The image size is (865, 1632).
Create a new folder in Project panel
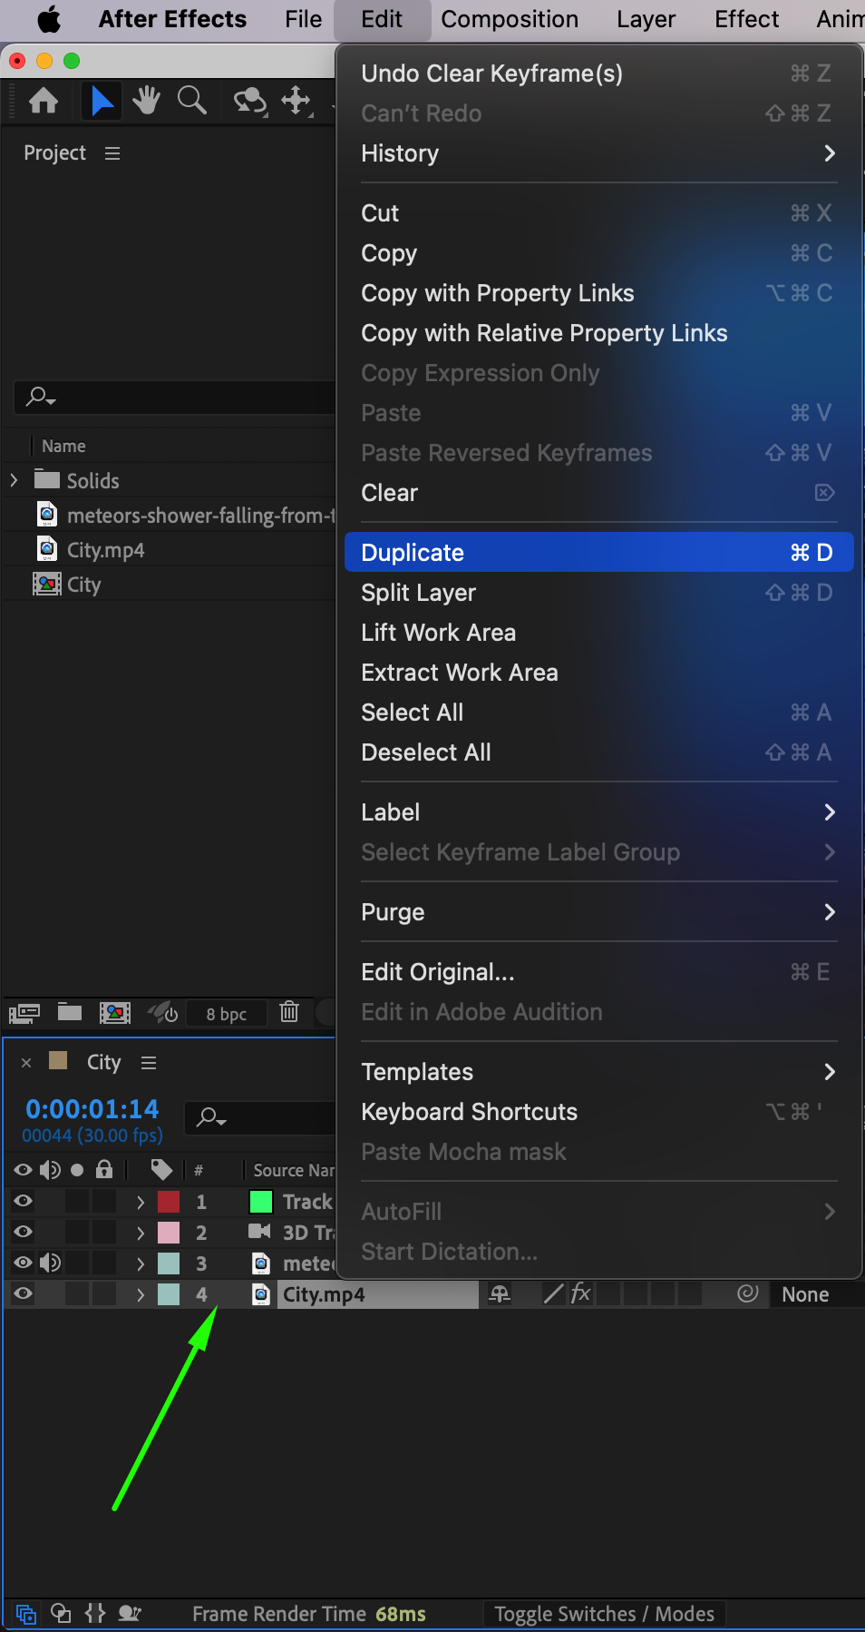coord(70,1012)
